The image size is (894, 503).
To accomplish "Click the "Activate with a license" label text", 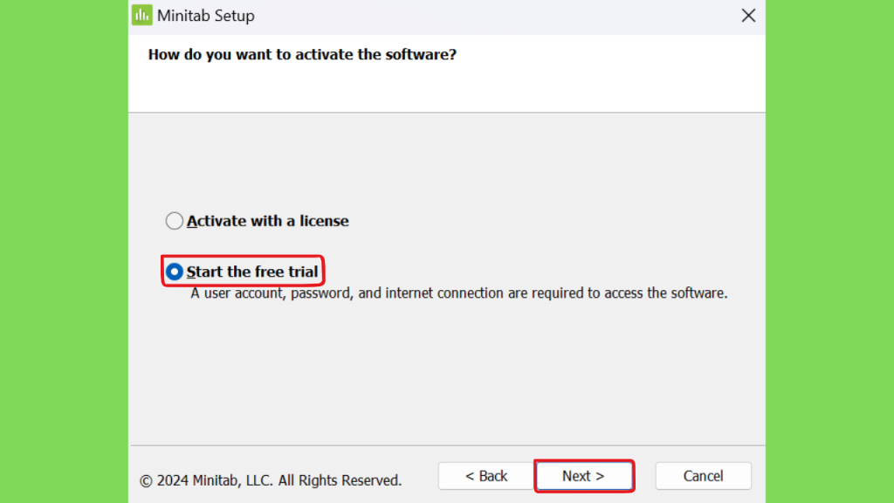I will 267,221.
